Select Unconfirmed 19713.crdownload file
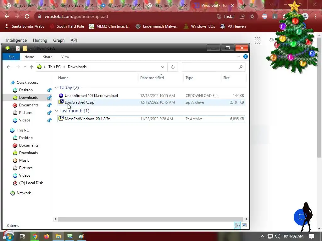This screenshot has width=322, height=241. point(151,95)
